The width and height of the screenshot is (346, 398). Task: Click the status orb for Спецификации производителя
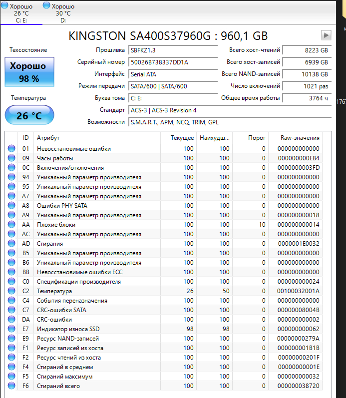pos(11,281)
